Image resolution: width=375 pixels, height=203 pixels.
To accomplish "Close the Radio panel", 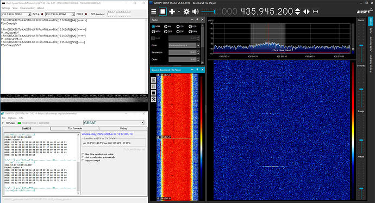I will [x=202, y=20].
